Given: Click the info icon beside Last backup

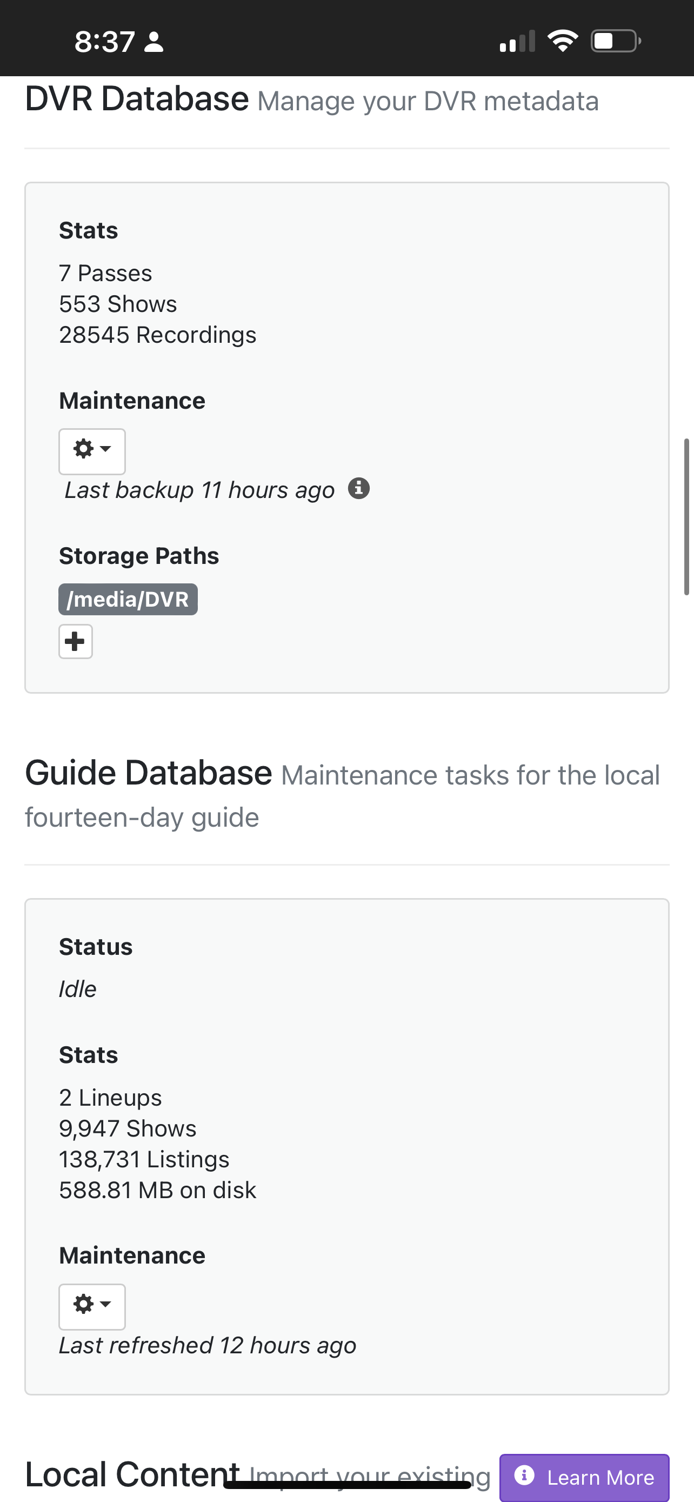Looking at the screenshot, I should pyautogui.click(x=358, y=488).
